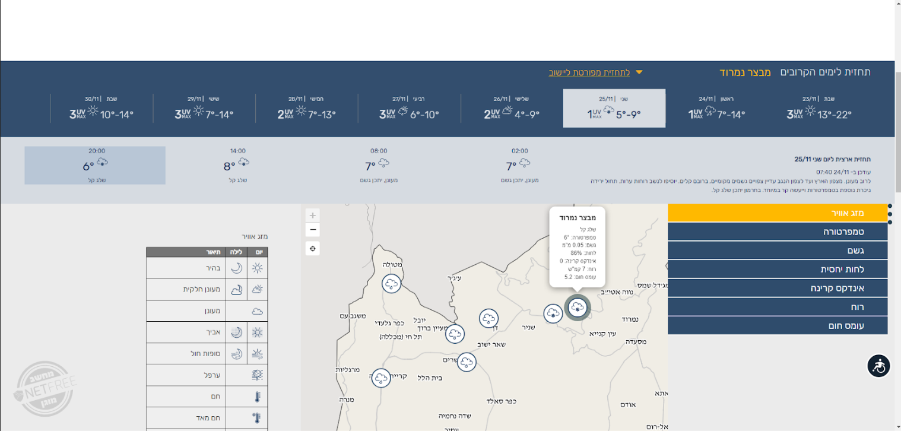Click the Dan weather station icon

pos(488,318)
